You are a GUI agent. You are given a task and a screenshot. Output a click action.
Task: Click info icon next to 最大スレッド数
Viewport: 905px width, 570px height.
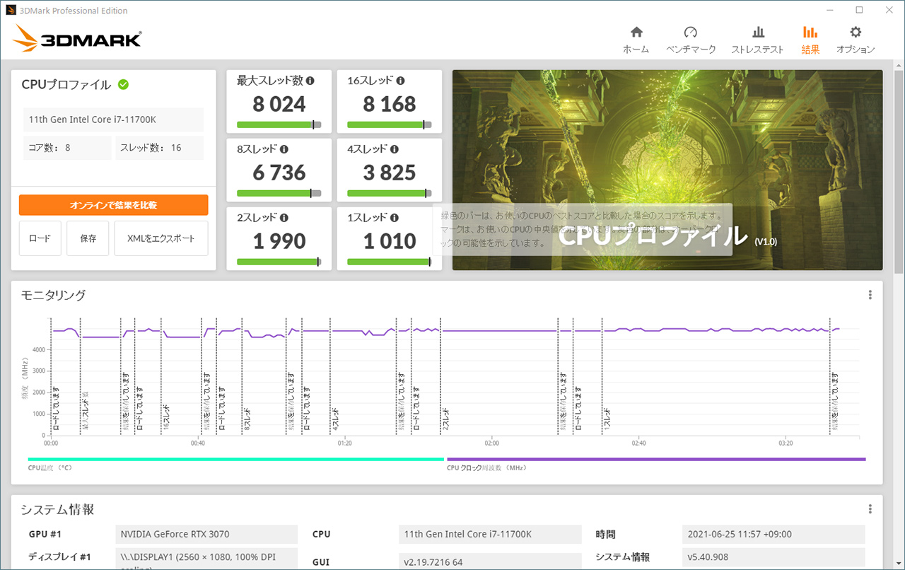[310, 81]
